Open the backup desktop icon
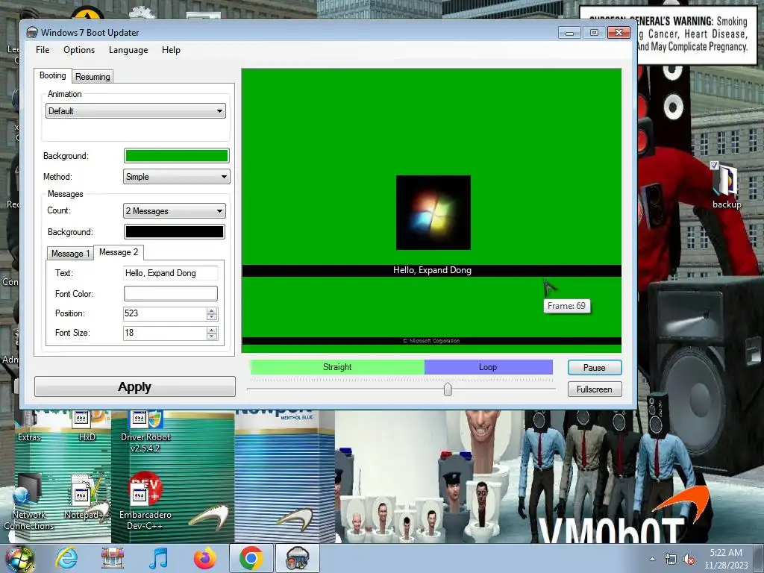 (727, 186)
